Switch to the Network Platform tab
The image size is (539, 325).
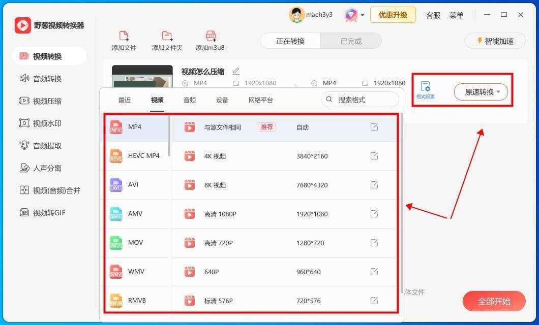260,100
